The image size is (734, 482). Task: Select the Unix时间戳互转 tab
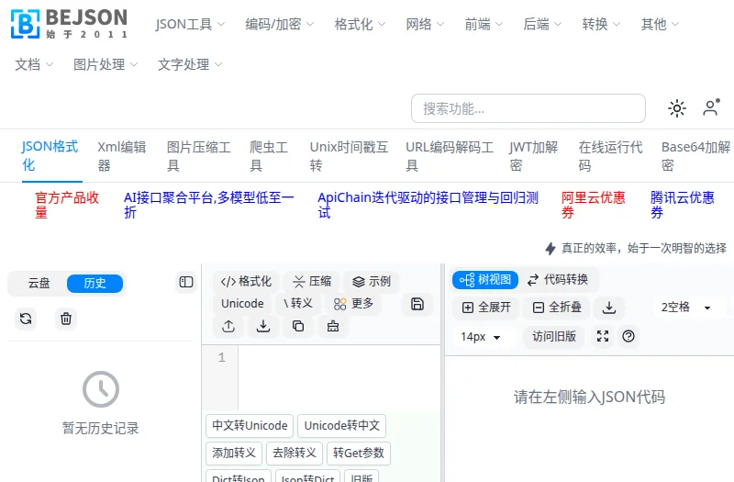coord(349,155)
